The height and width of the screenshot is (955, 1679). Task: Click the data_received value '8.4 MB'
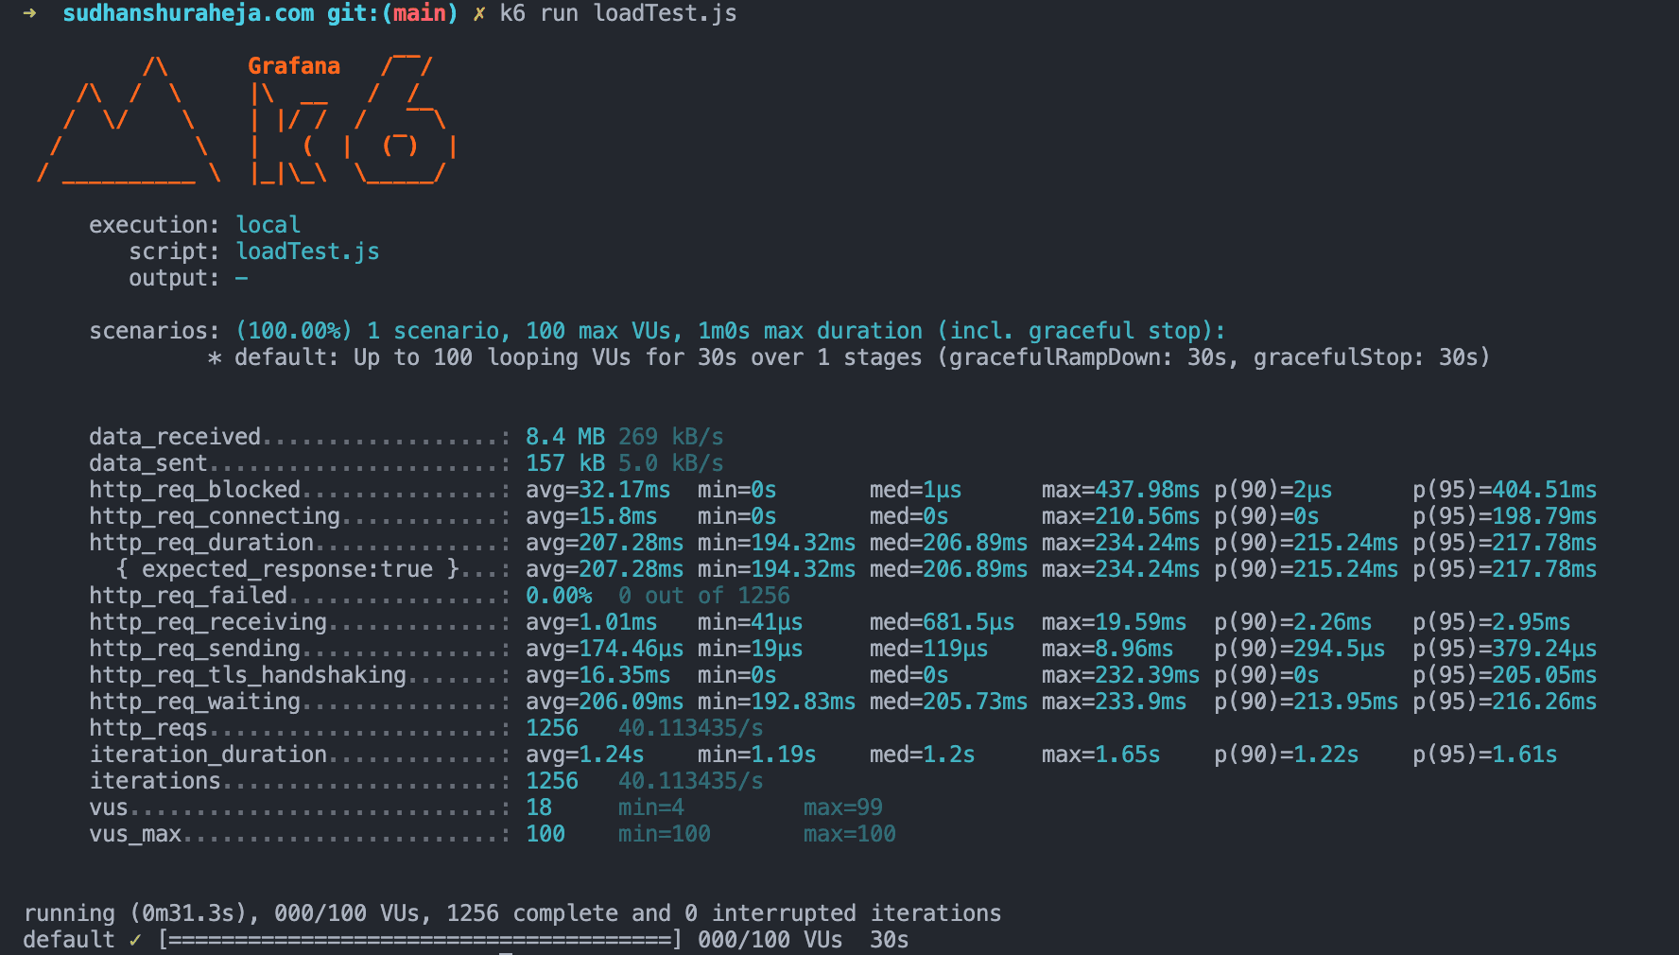pos(565,437)
